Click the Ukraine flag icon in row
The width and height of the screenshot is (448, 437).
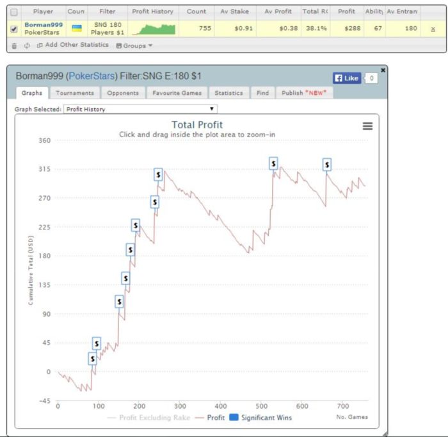pos(77,28)
